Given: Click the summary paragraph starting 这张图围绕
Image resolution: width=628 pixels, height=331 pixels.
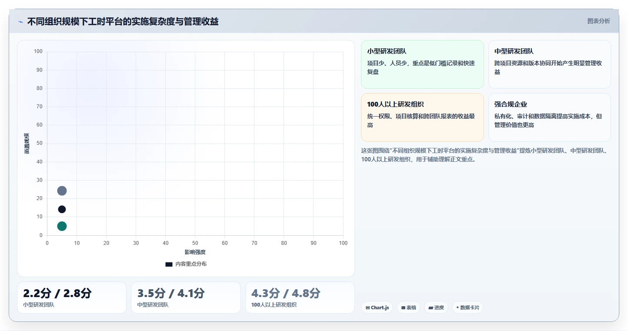Looking at the screenshot, I should [x=486, y=155].
